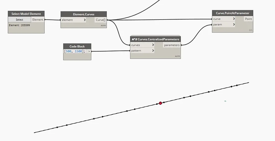
Task: Click the parameters output port
Action: 172,45
